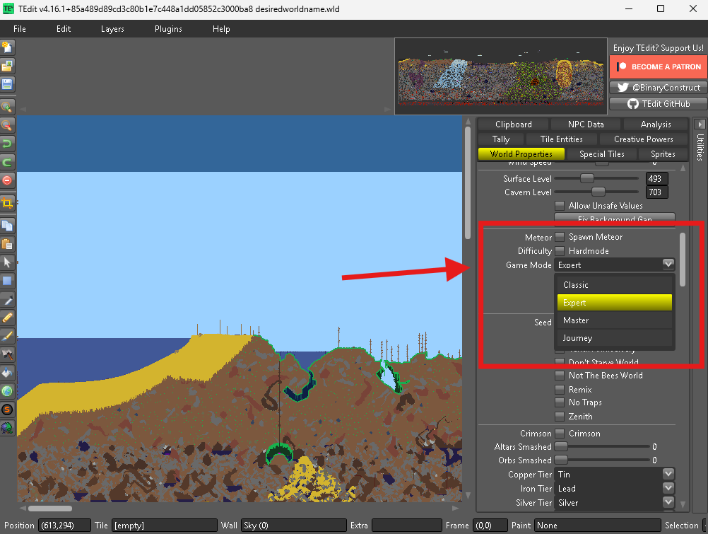Enable Not The Bees World checkbox

(x=560, y=376)
